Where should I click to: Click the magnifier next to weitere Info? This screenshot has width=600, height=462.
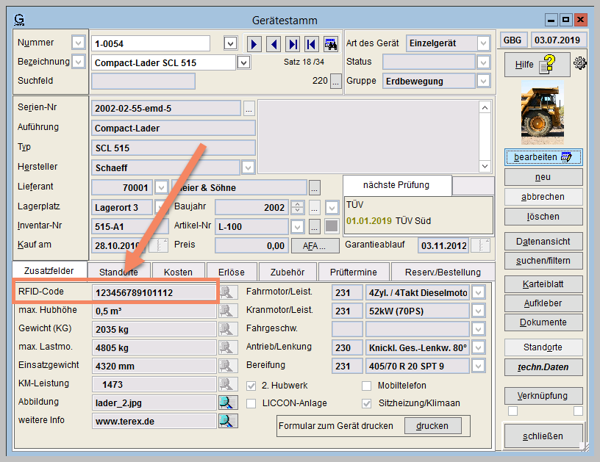(228, 421)
